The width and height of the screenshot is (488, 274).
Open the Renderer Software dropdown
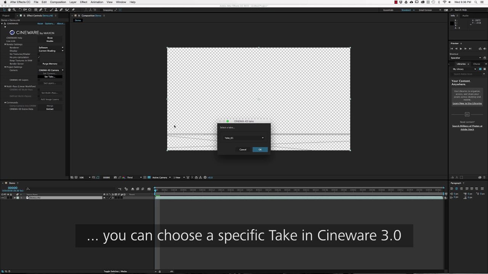pos(51,48)
